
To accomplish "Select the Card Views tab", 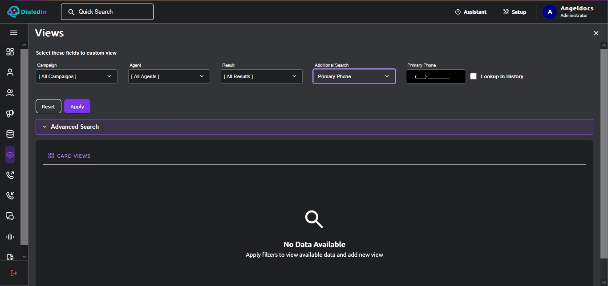I will coord(69,156).
